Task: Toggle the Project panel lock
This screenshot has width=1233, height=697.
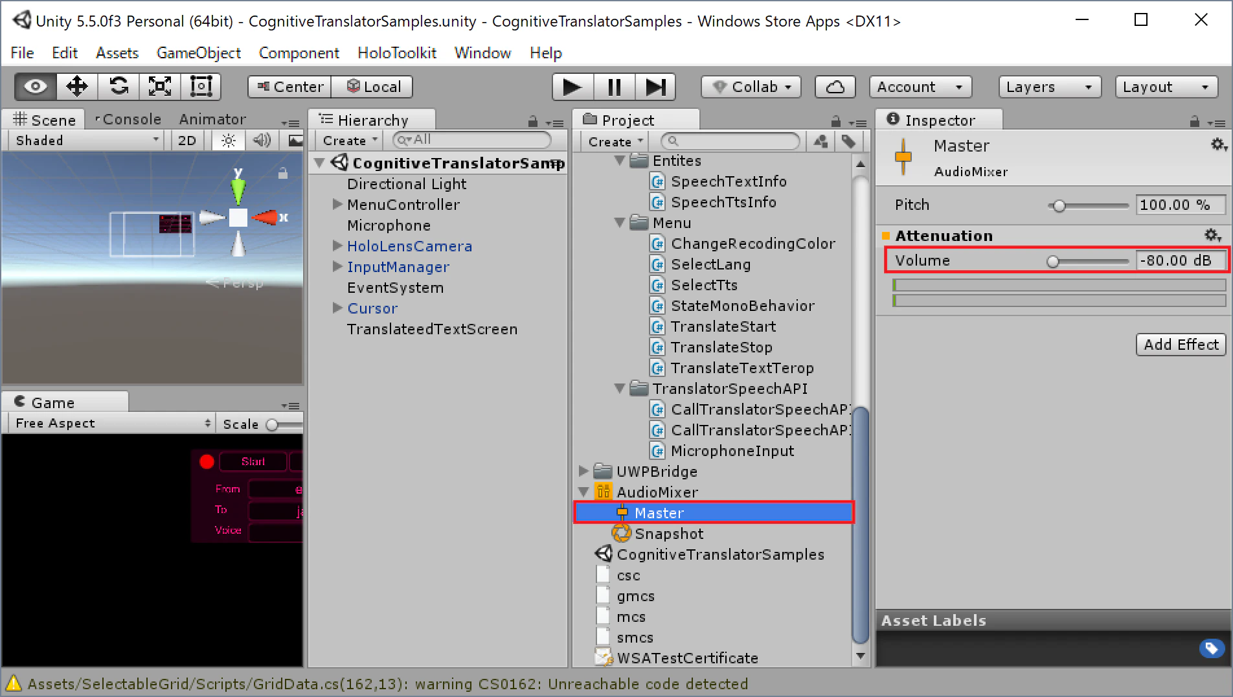Action: pos(835,121)
